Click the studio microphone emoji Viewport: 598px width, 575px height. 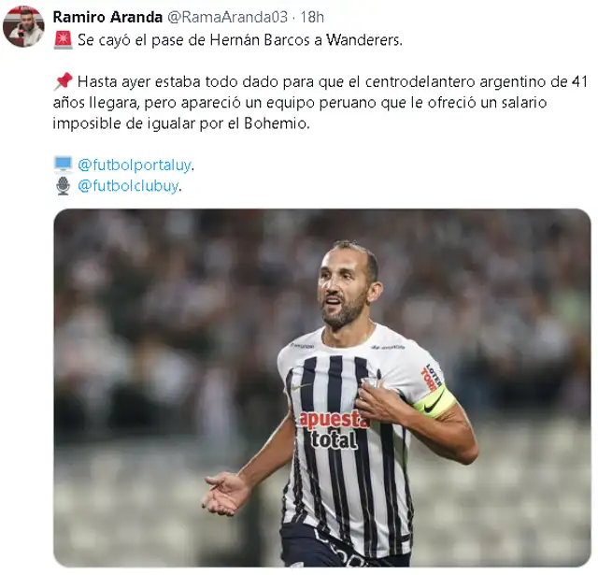(x=63, y=186)
